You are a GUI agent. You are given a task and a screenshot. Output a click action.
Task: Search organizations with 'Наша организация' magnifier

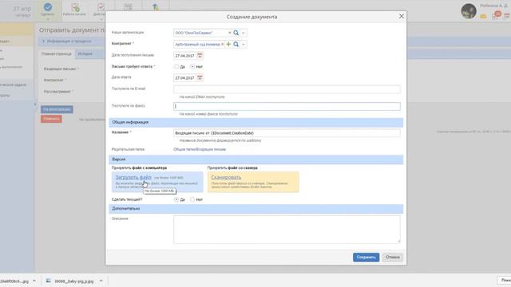pyautogui.click(x=236, y=33)
